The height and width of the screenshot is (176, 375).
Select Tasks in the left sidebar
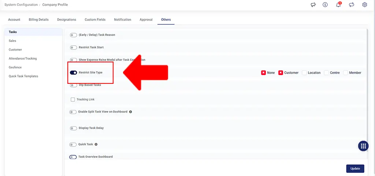click(x=33, y=32)
